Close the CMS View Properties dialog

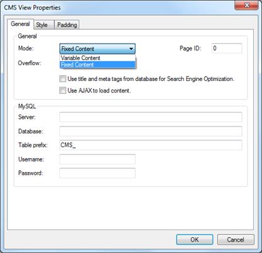tap(246, 5)
